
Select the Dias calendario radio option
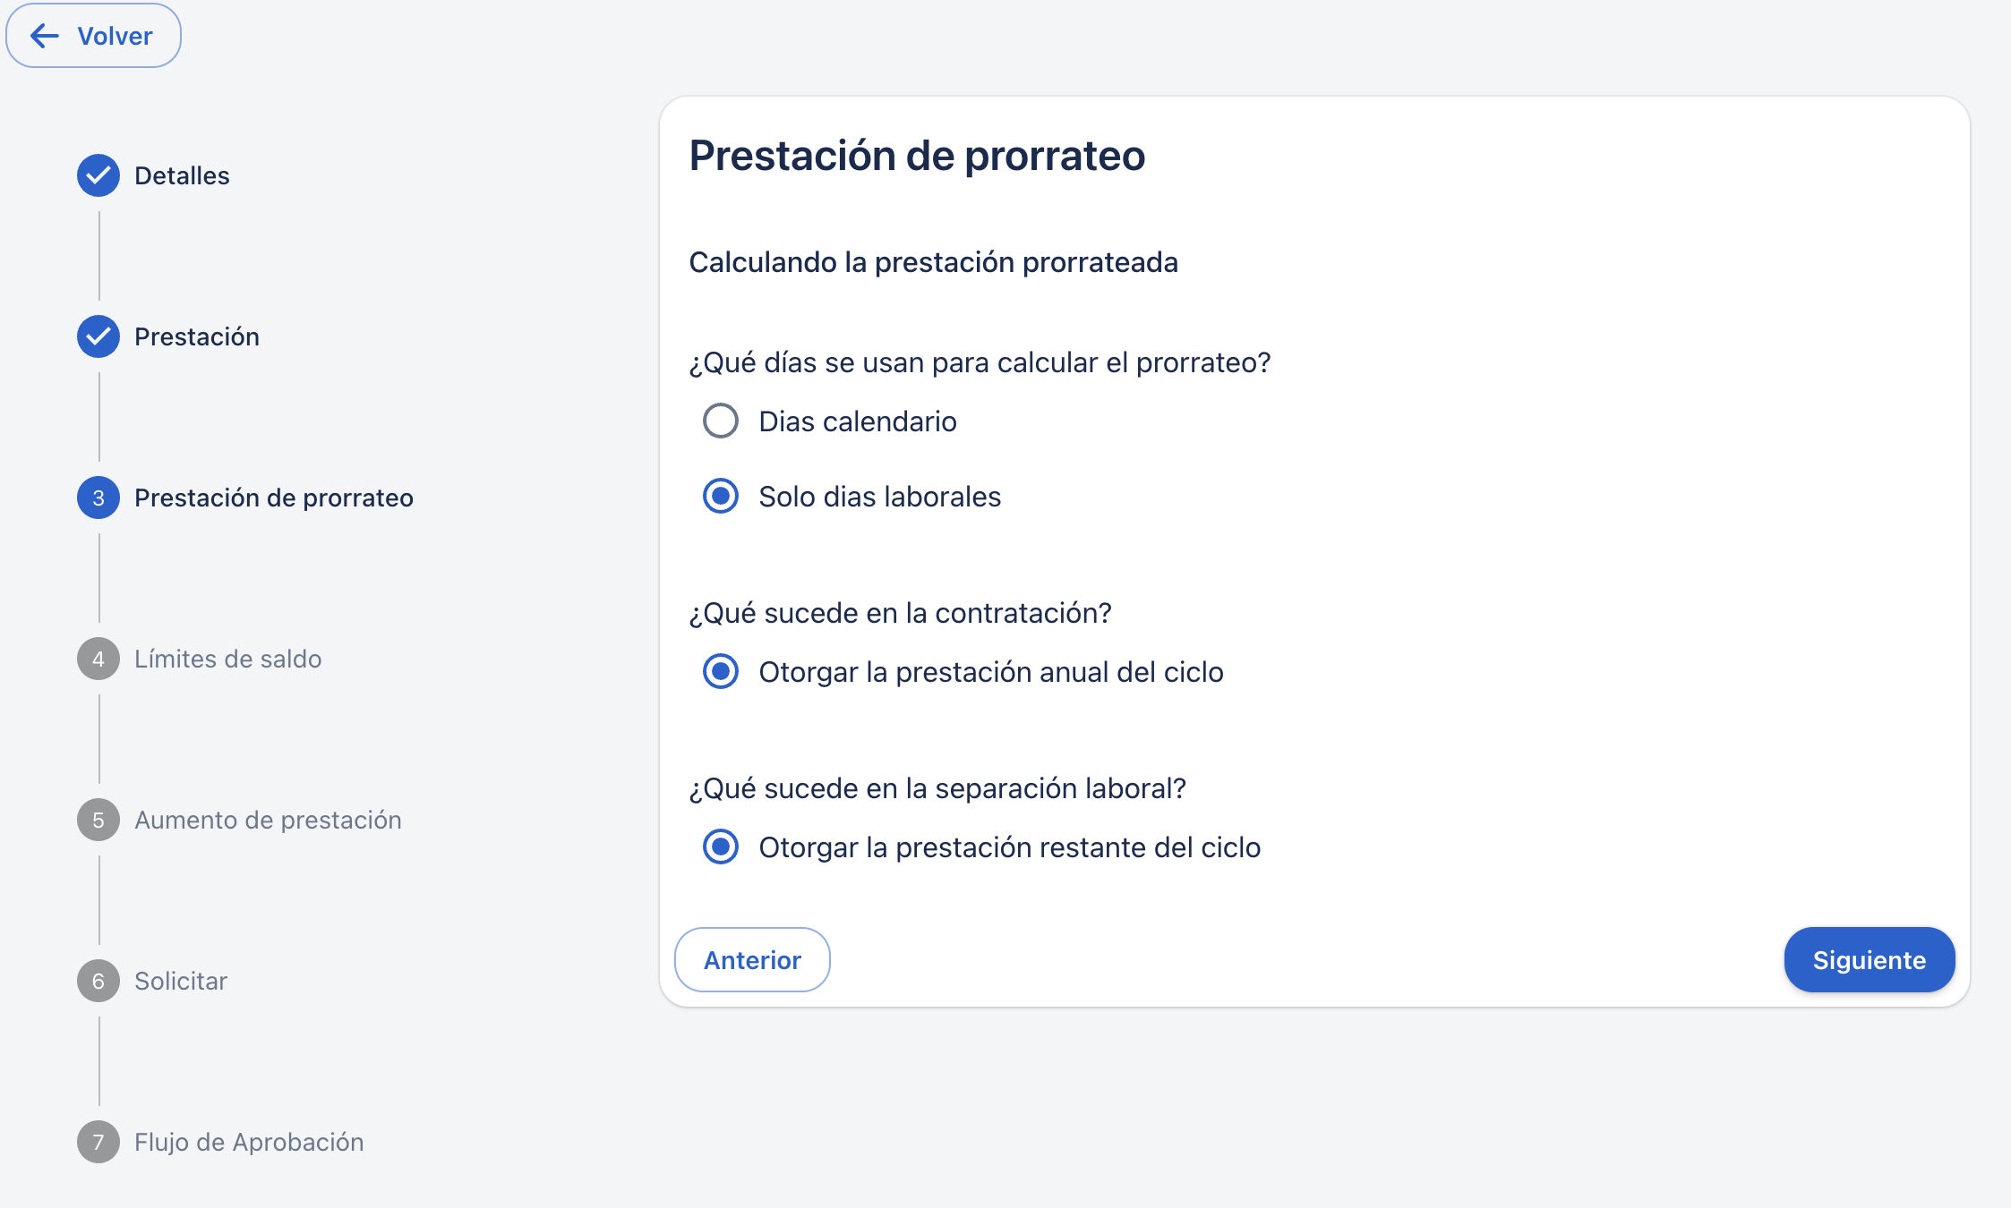(x=721, y=421)
